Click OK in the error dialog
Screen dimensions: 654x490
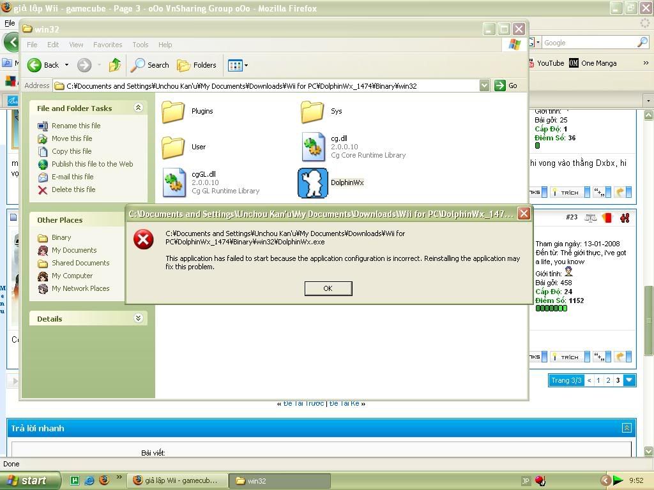328,288
